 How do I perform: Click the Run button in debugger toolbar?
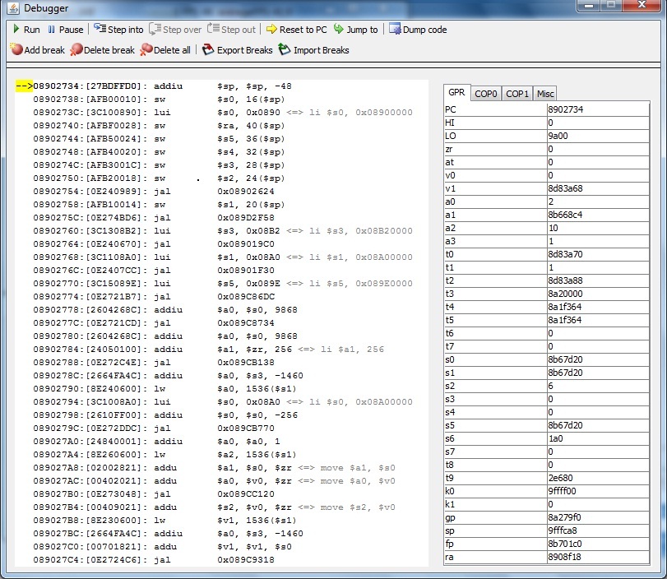[25, 30]
